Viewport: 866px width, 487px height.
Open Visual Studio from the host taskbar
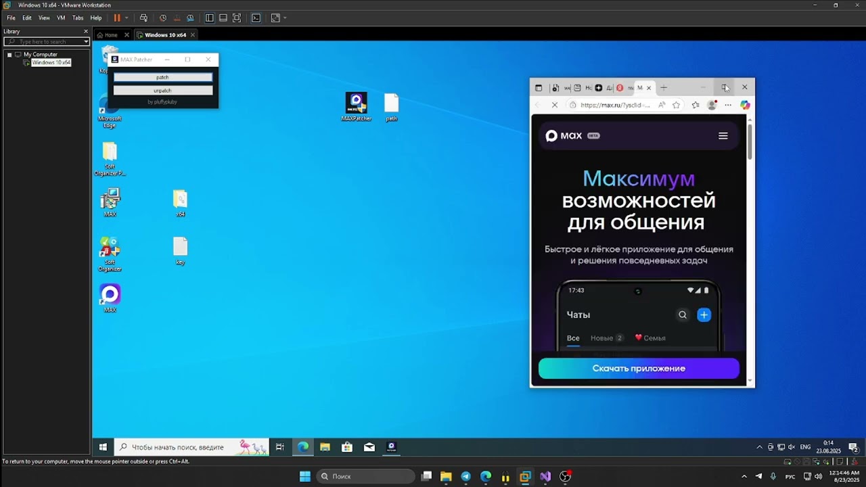click(x=545, y=476)
